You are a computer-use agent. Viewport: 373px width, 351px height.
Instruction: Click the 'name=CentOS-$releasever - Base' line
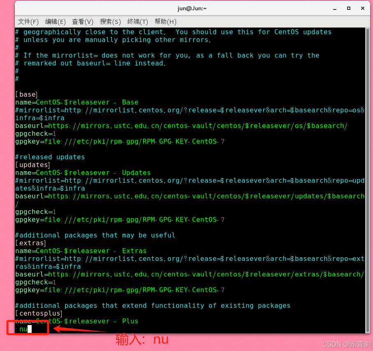click(76, 102)
